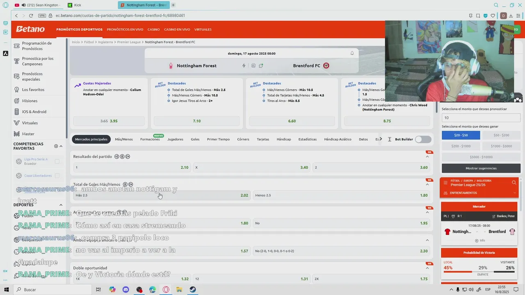
Task: Switch to the Hándicap Asiático tab
Action: [338, 139]
